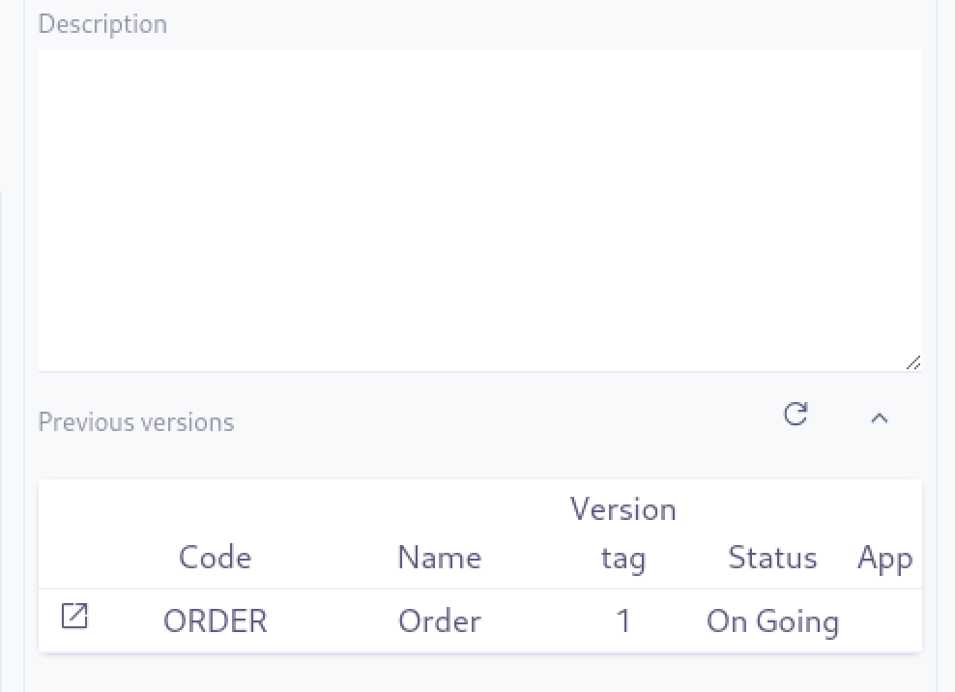955x692 pixels.
Task: Click the Description field label
Action: coord(102,24)
